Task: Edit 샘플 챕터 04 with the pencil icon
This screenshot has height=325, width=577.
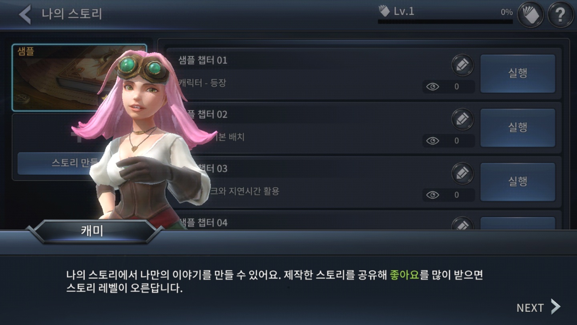Action: tap(462, 224)
